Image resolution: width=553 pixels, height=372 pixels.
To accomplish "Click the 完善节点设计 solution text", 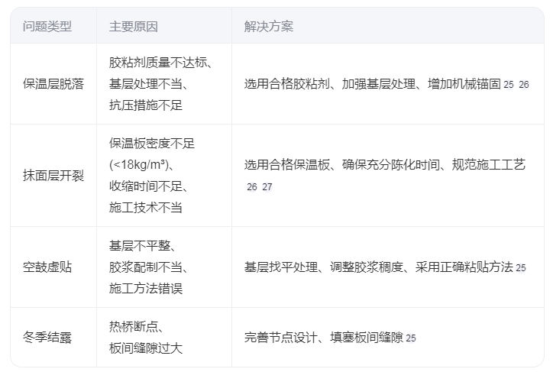I will [x=281, y=338].
